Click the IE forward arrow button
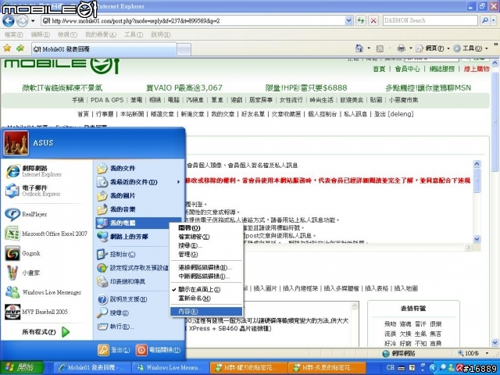500x375 pixels. pyautogui.click(x=22, y=21)
